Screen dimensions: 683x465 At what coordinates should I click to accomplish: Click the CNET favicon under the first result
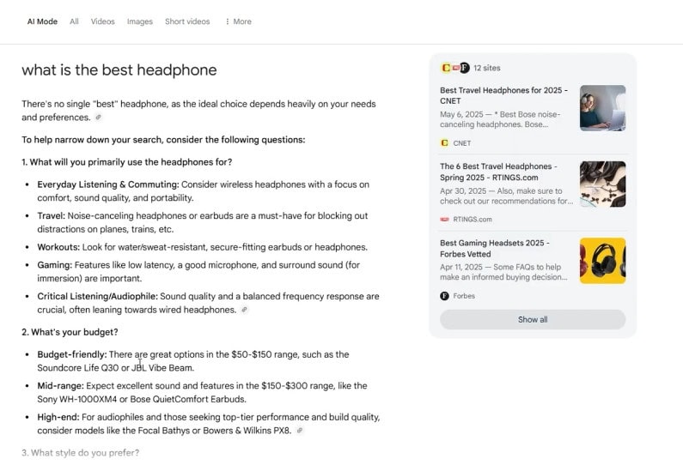(445, 143)
